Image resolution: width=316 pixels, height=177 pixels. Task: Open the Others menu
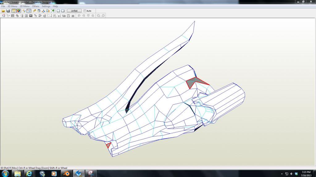tap(36, 6)
